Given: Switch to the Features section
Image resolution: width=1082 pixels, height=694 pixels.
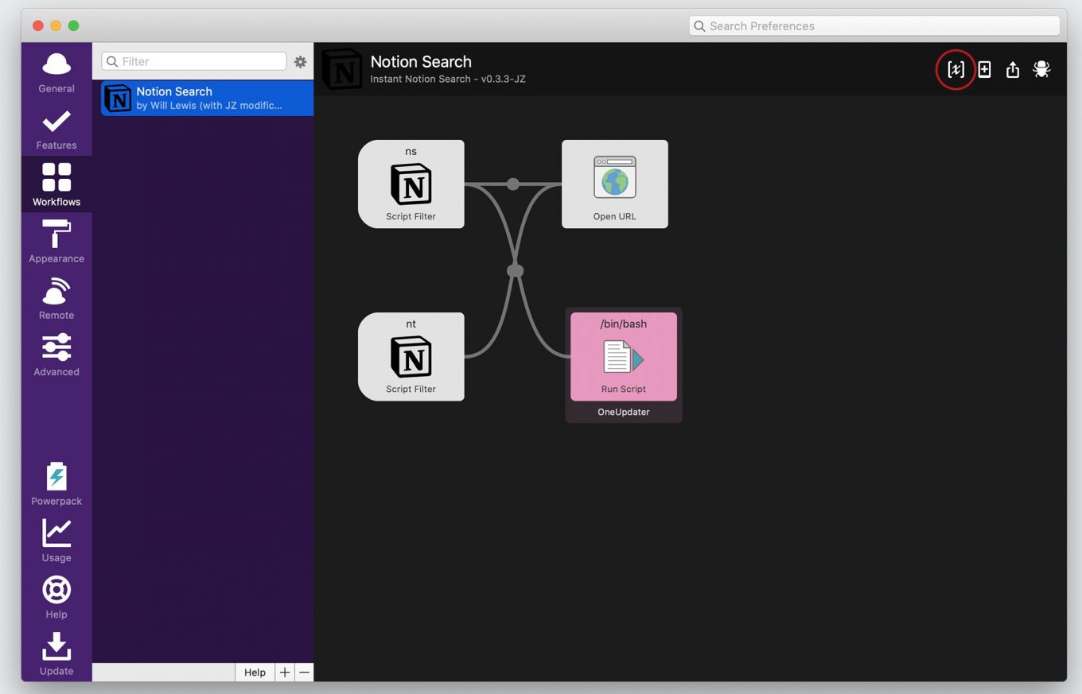Looking at the screenshot, I should tap(56, 127).
